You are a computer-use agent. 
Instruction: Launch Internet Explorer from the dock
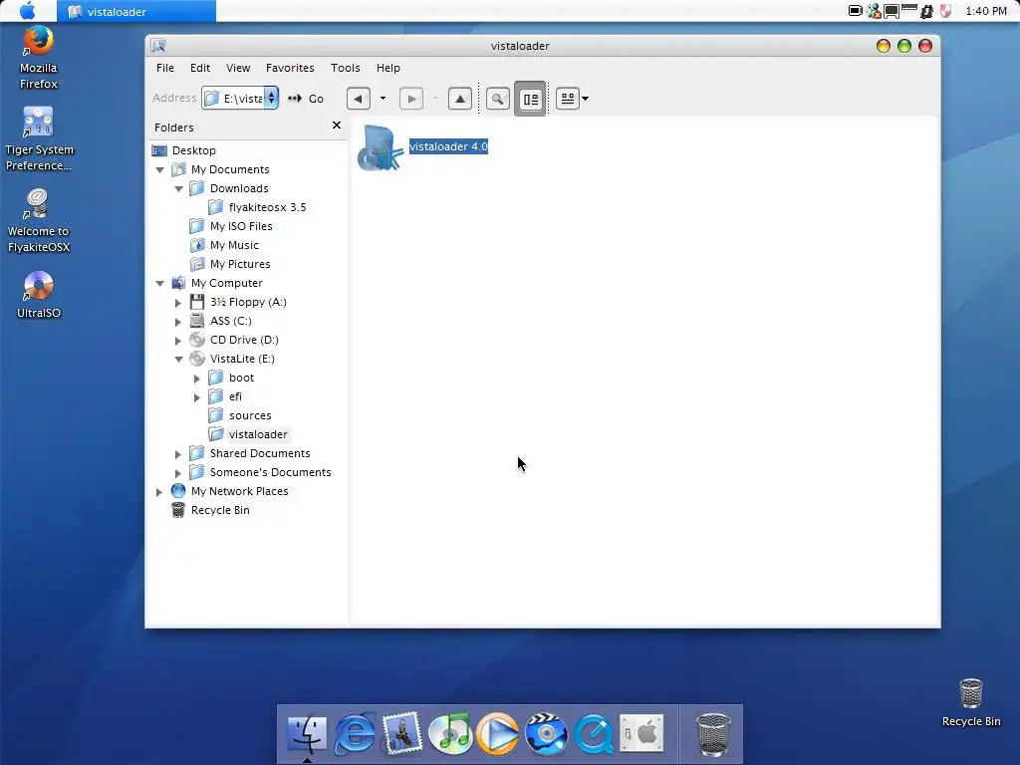coord(355,734)
